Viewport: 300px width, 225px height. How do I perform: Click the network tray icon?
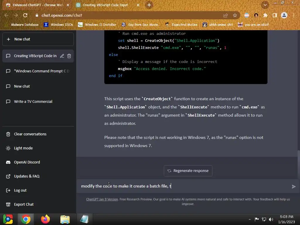(x=264, y=219)
